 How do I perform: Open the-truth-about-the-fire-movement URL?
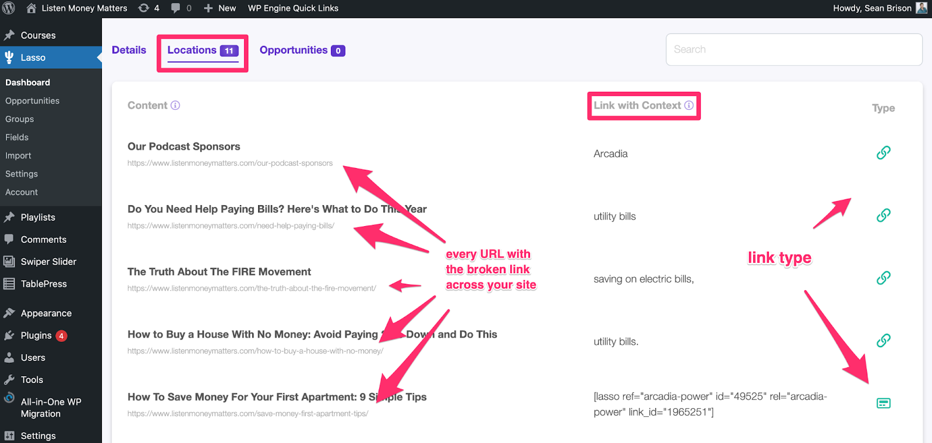(x=252, y=288)
